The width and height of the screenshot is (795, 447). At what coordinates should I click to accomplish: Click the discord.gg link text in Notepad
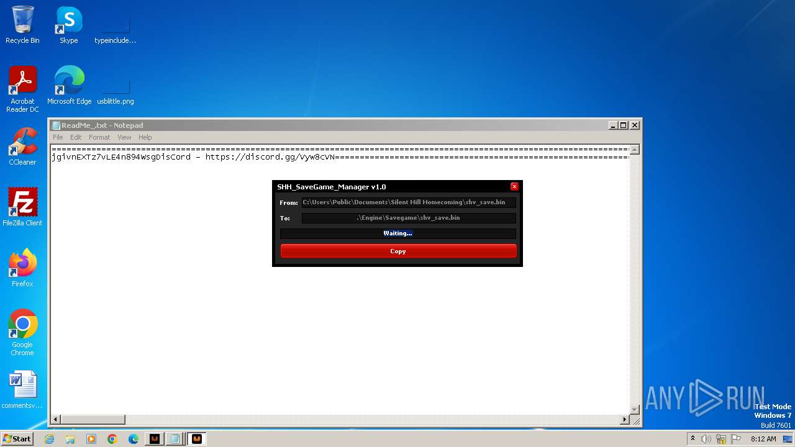coord(270,157)
